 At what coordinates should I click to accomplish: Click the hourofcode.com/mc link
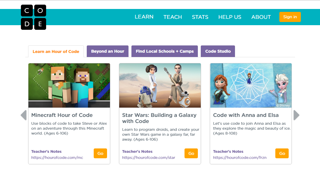pos(57,158)
